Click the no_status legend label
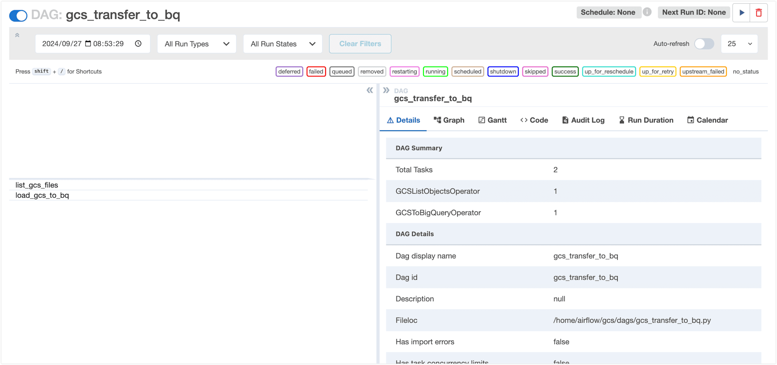 pos(746,71)
